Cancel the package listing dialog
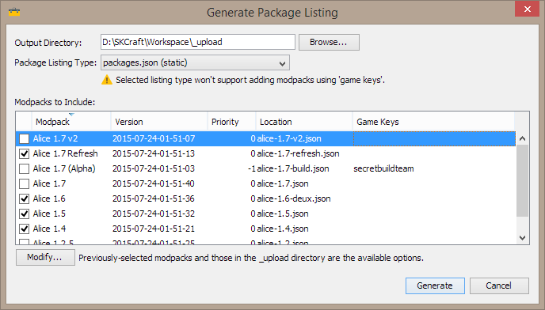 (499, 285)
